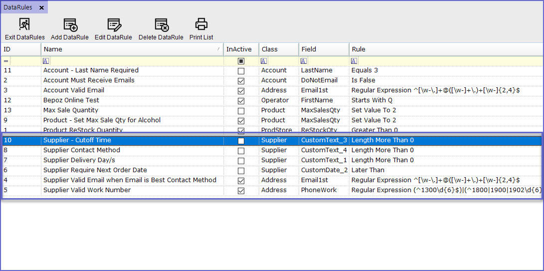The image size is (544, 271).
Task: Click the Print List printer icon
Action: [201, 24]
